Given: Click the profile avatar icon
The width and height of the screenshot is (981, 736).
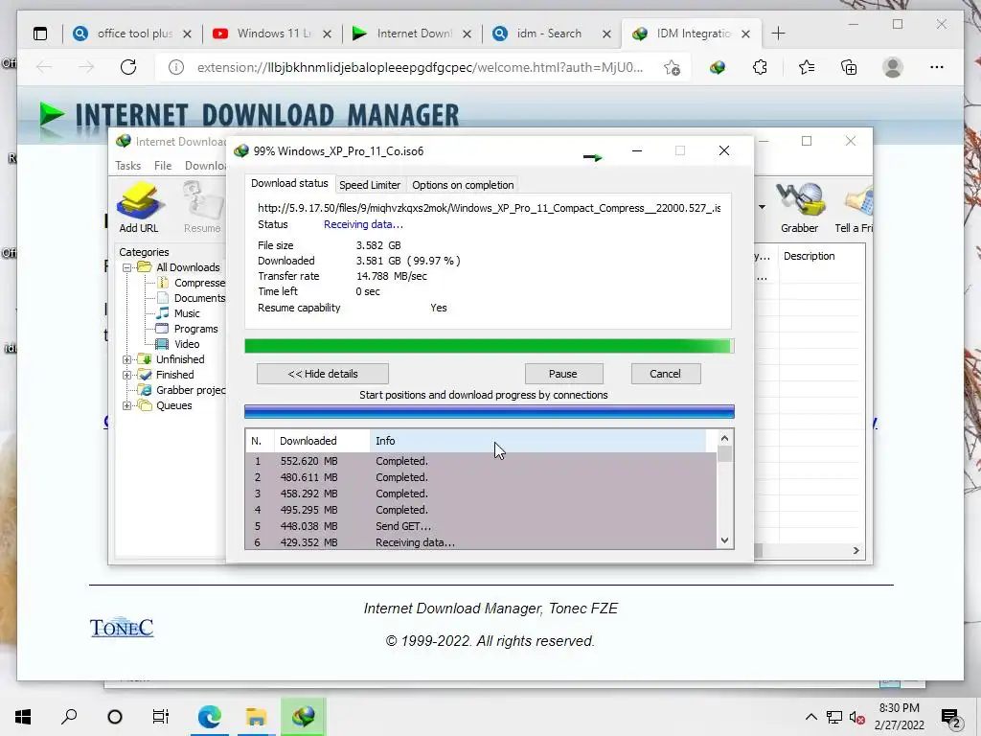Looking at the screenshot, I should point(893,68).
